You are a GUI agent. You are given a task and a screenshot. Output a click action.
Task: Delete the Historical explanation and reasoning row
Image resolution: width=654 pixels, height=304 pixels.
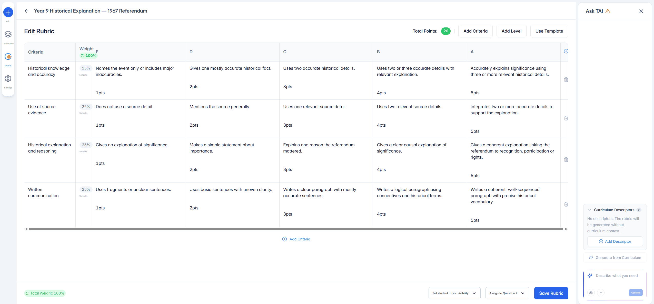[x=566, y=160]
